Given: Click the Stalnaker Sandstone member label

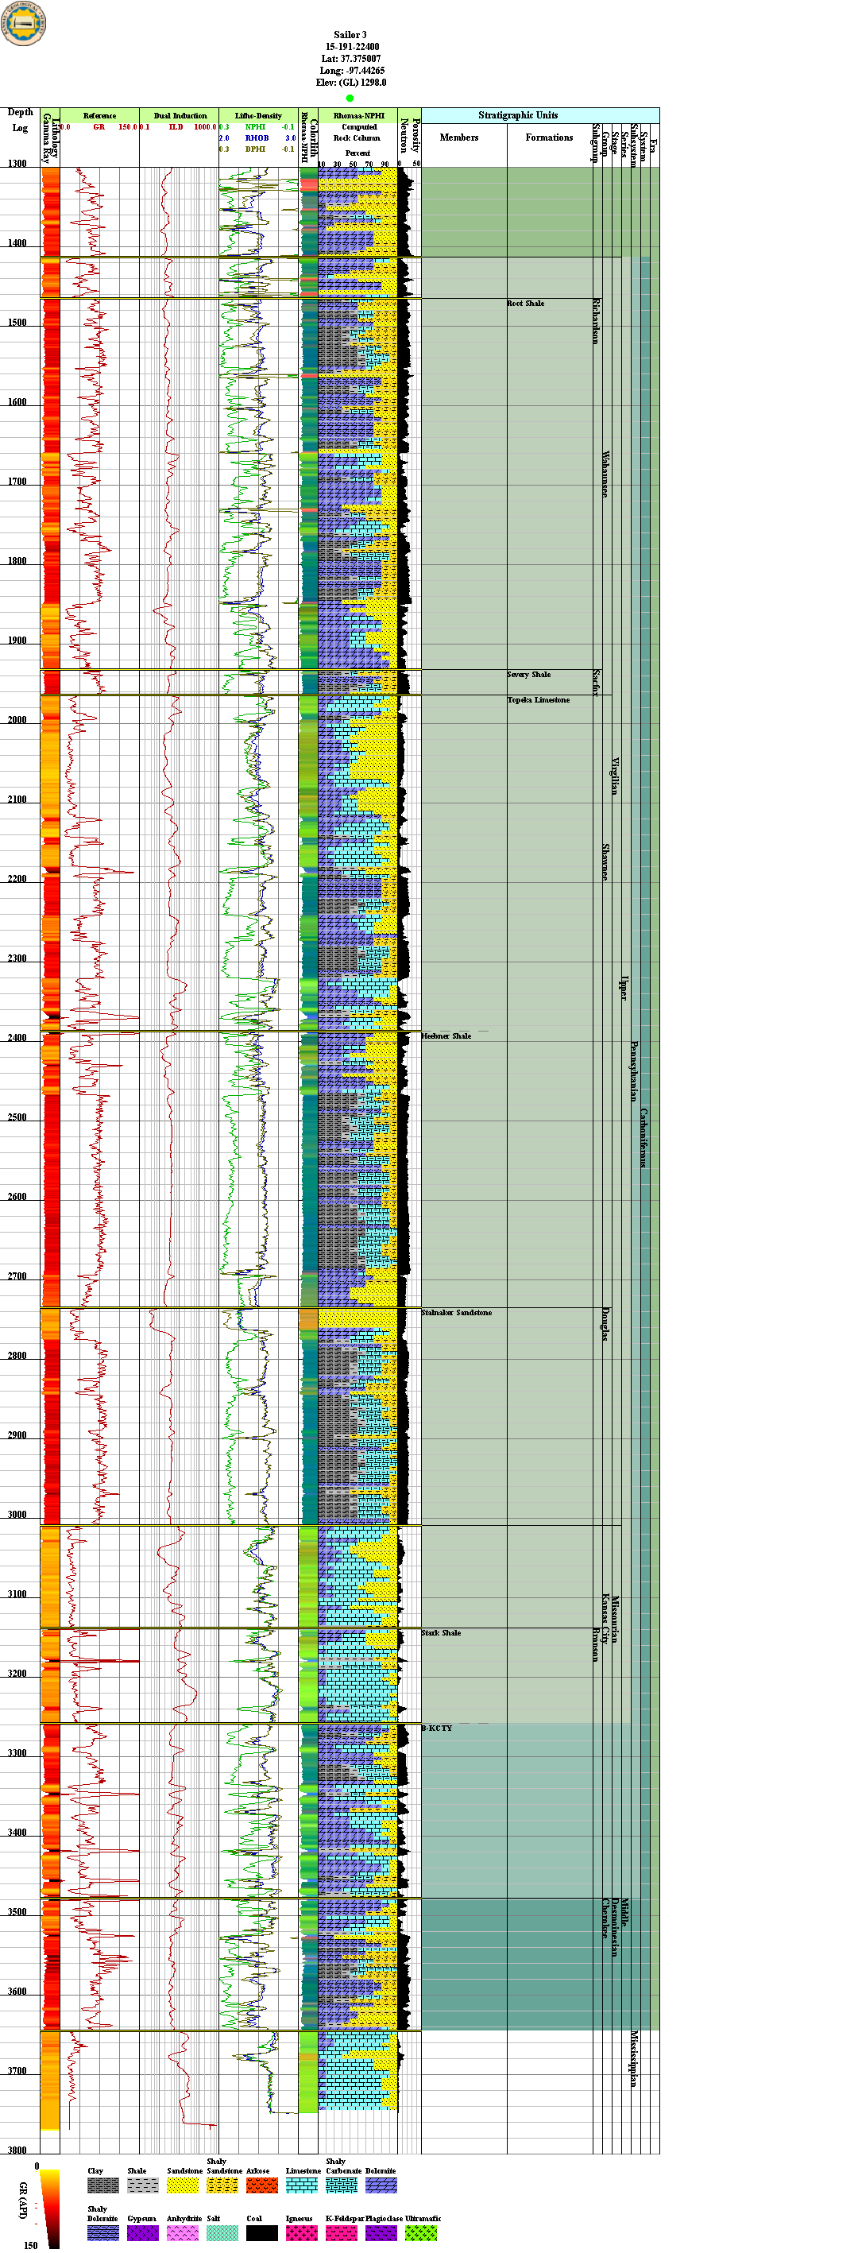Looking at the screenshot, I should pos(457,1312).
